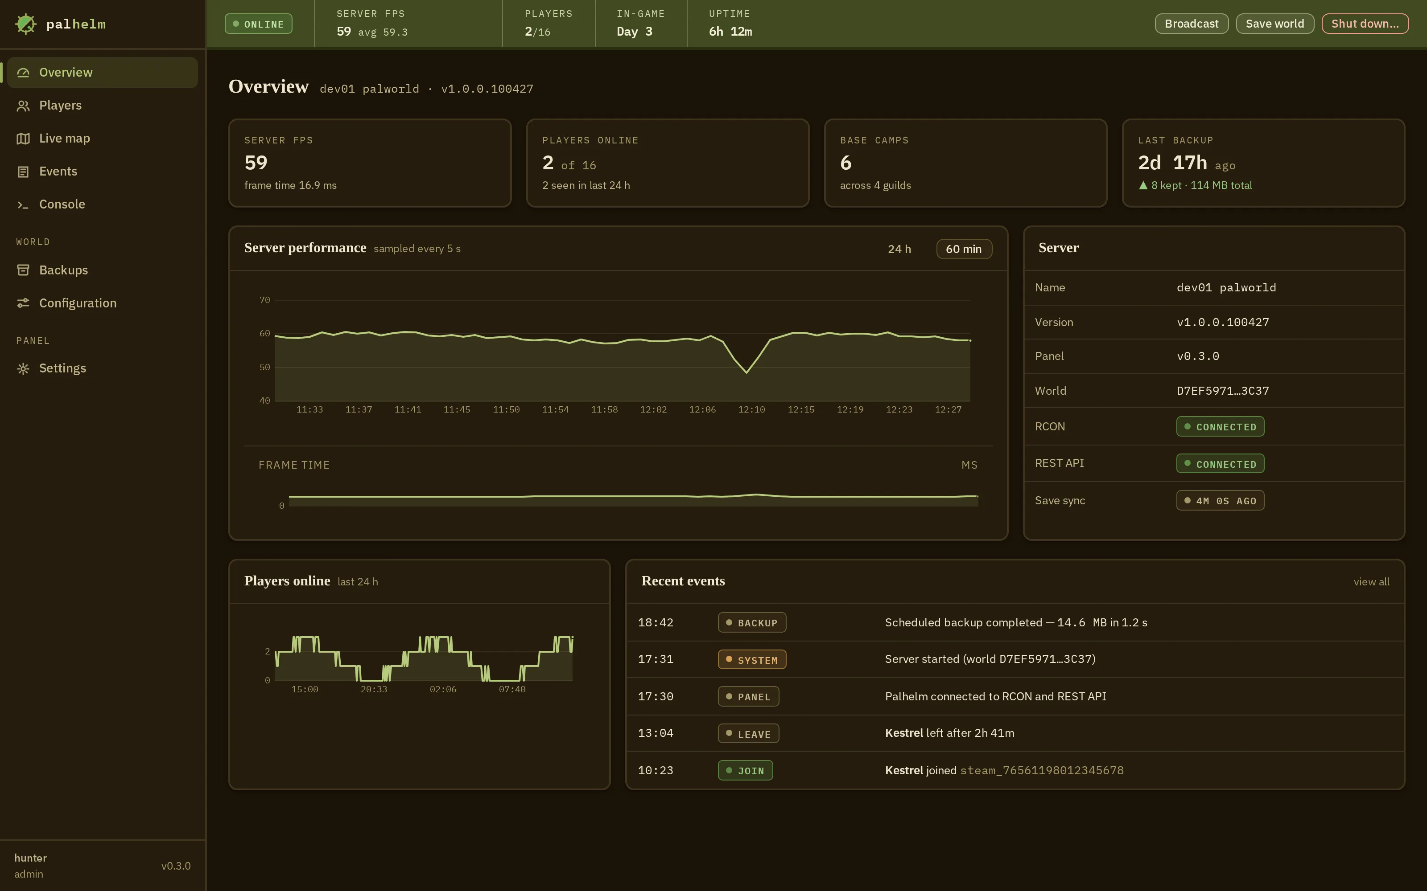Select the 60 min chart range

click(964, 249)
